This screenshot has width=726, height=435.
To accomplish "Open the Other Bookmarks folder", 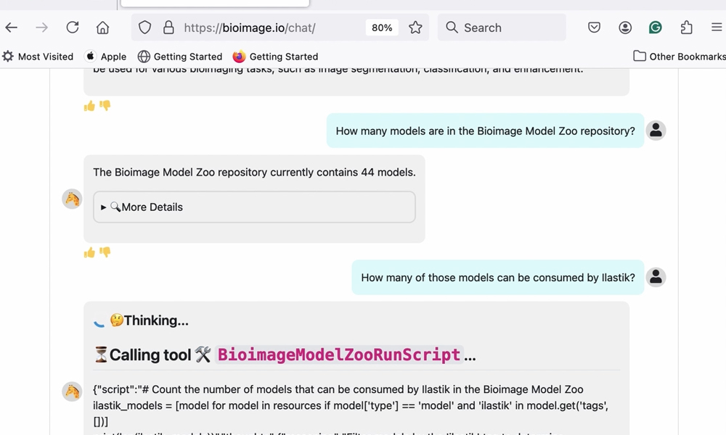I will [680, 56].
